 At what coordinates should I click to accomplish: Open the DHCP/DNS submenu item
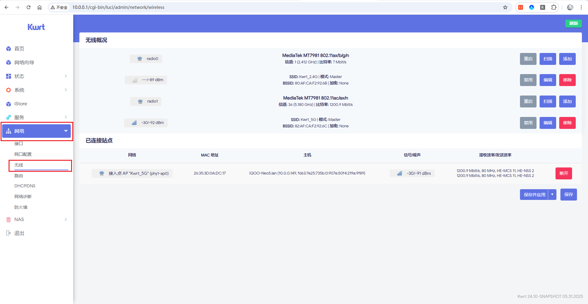point(25,186)
